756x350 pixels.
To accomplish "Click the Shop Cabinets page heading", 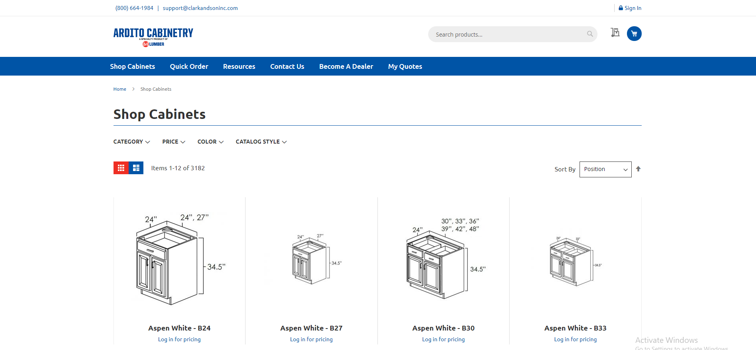I will coord(159,115).
